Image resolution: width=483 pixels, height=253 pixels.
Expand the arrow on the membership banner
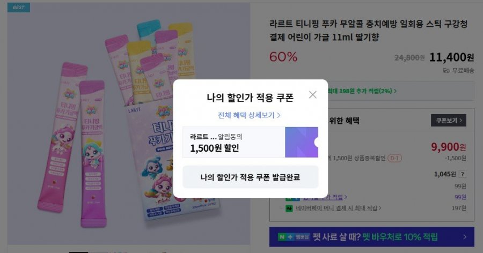pyautogui.click(x=465, y=237)
